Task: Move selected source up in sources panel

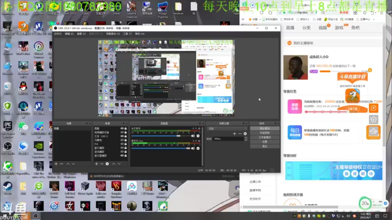Action: (114, 164)
